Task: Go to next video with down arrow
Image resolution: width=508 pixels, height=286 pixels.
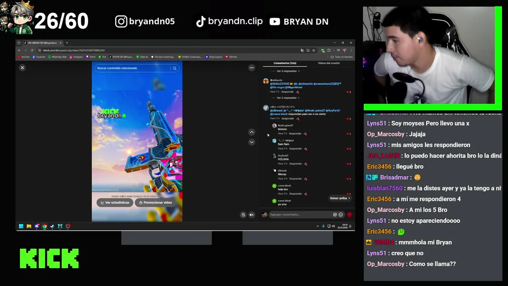Action: [252, 142]
